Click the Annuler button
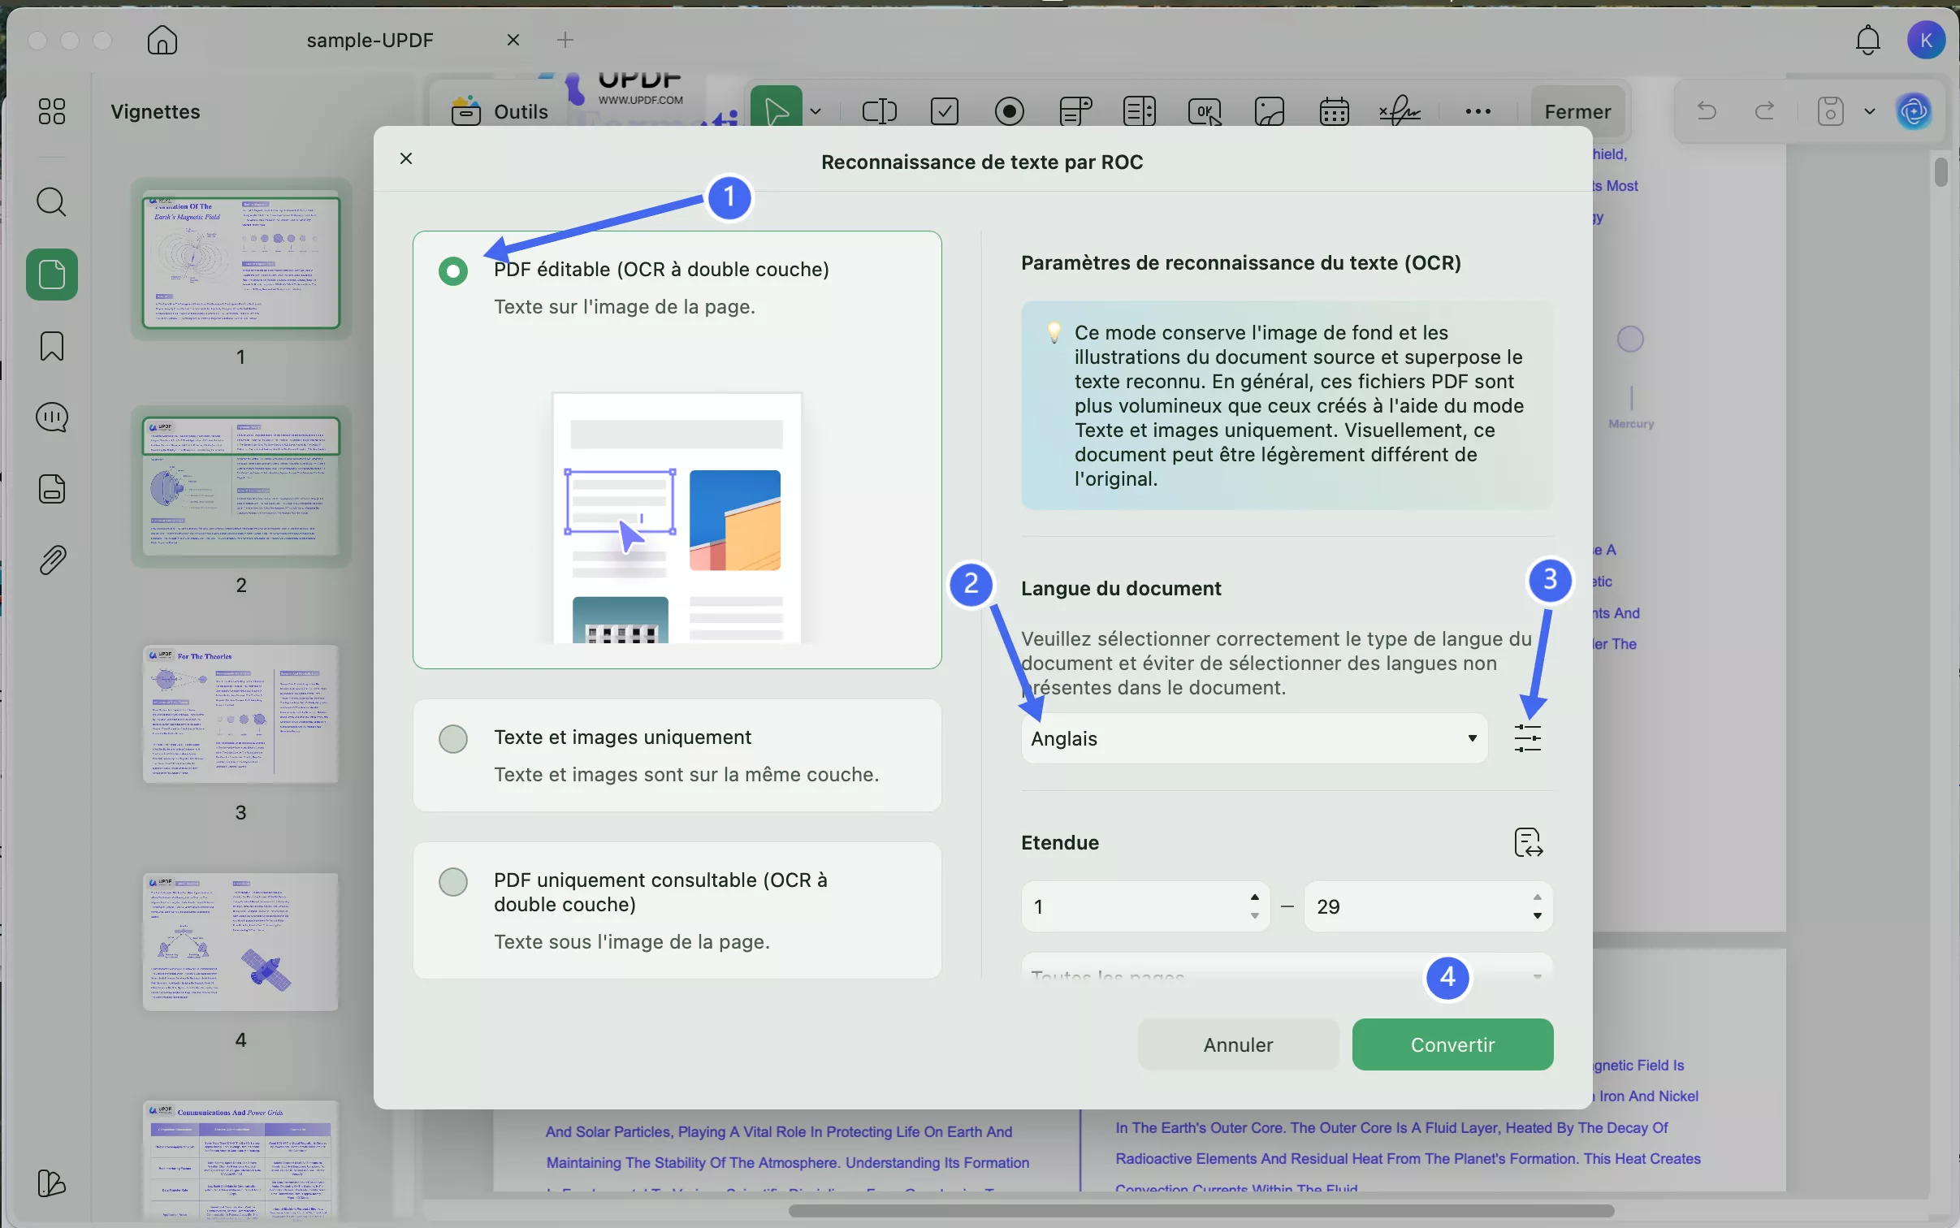Screen dimensions: 1960x1228 coord(1237,1044)
